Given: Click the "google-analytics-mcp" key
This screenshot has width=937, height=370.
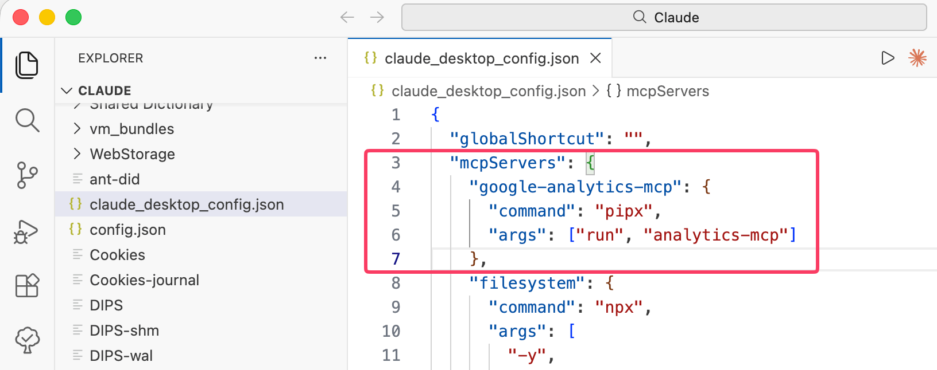Looking at the screenshot, I should point(575,187).
